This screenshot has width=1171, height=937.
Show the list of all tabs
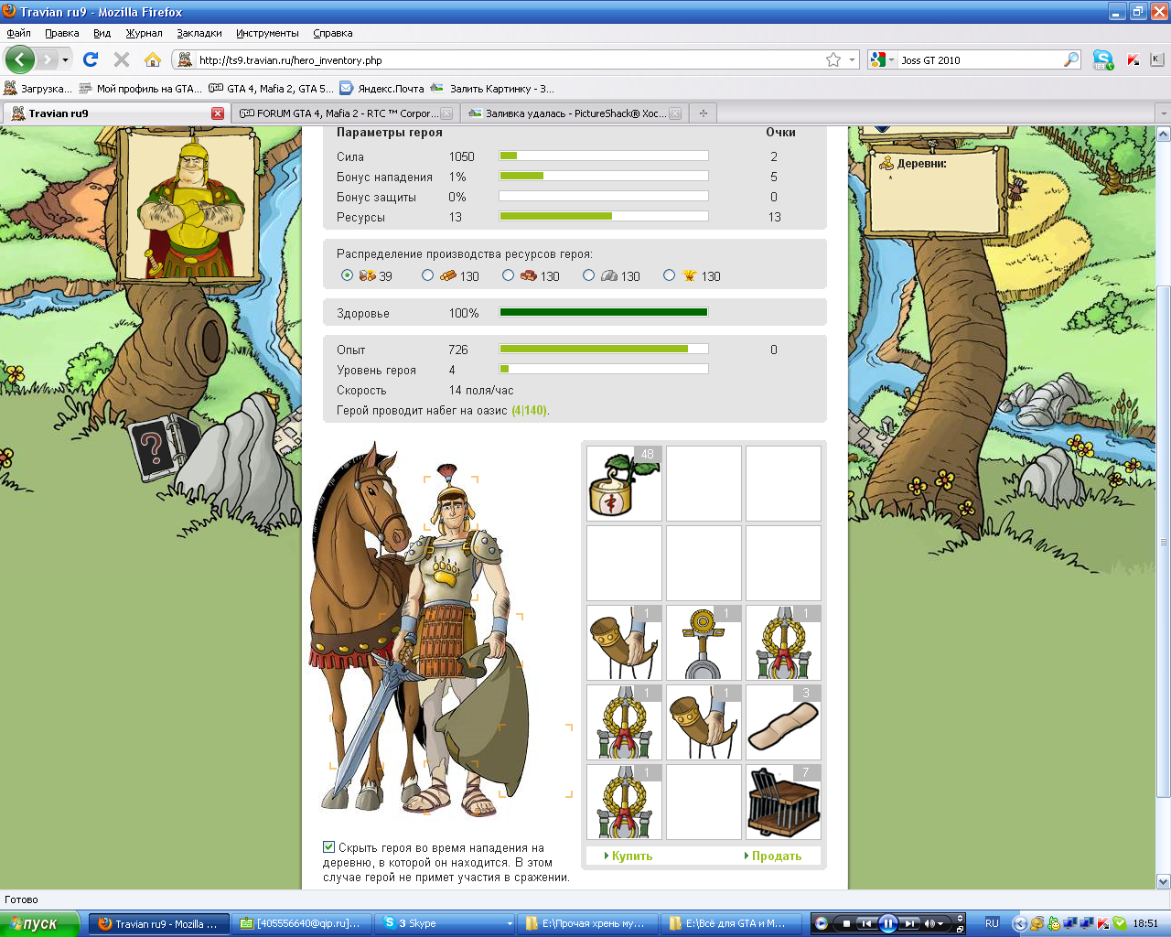pos(1163,113)
